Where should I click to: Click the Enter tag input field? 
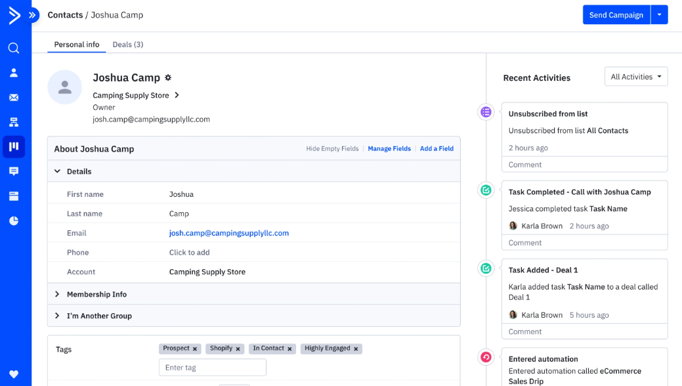212,367
